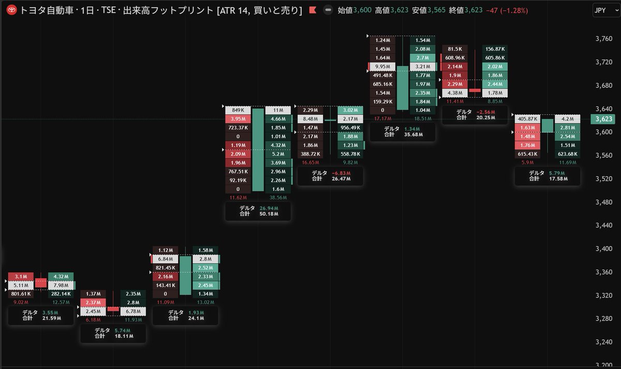
Task: Click the 50.18M total value
Action: pyautogui.click(x=268, y=214)
